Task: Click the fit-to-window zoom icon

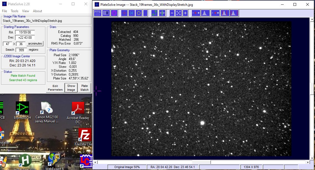Action: pyautogui.click(x=178, y=13)
